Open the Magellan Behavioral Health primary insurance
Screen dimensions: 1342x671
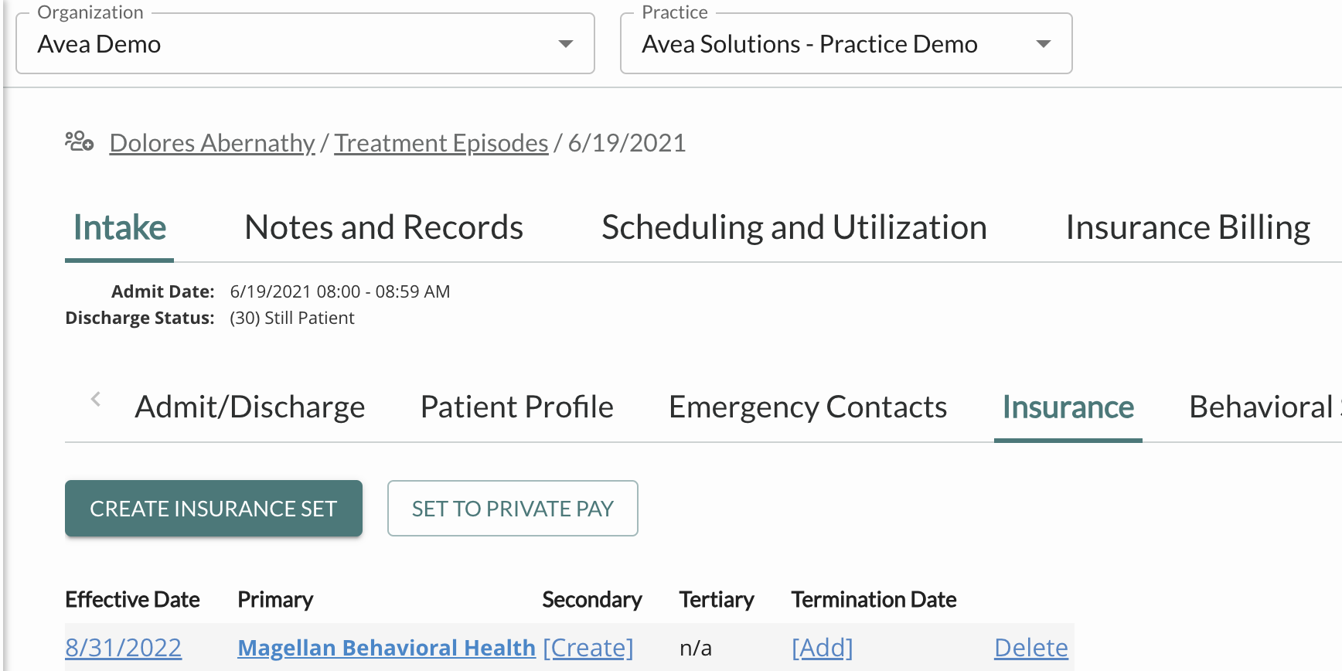tap(386, 648)
